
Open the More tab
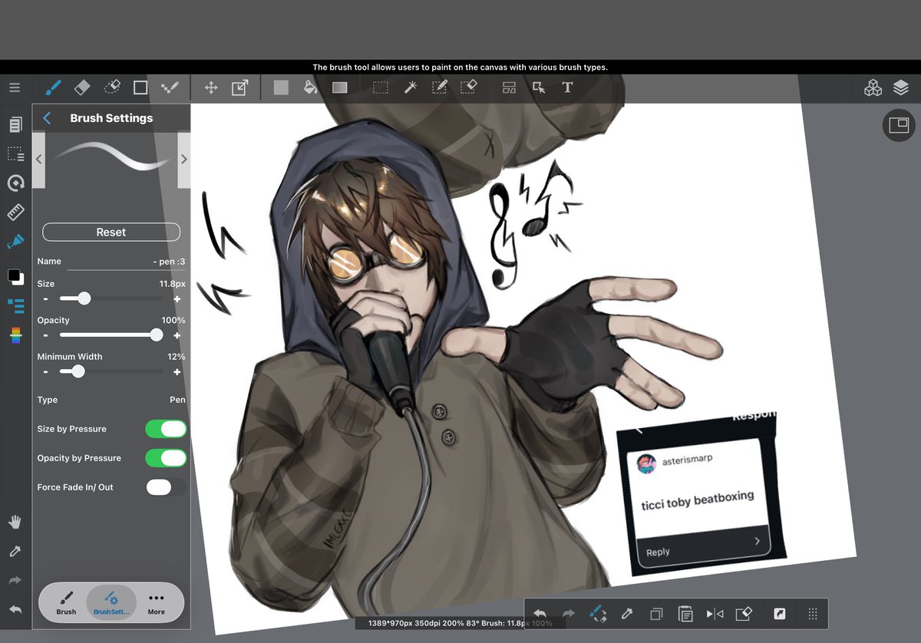pos(157,602)
